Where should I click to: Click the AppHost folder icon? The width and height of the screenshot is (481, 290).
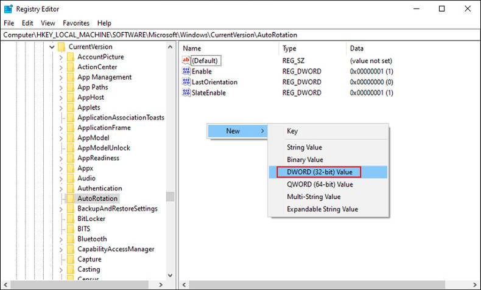(x=71, y=97)
